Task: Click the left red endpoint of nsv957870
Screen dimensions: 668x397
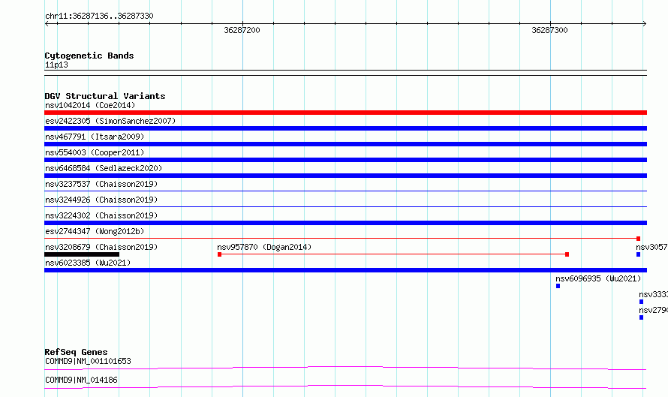Action: [219, 254]
